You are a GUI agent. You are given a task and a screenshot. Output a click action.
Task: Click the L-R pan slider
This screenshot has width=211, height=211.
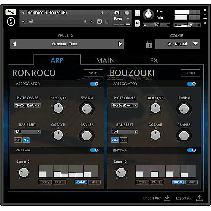[x=157, y=25]
